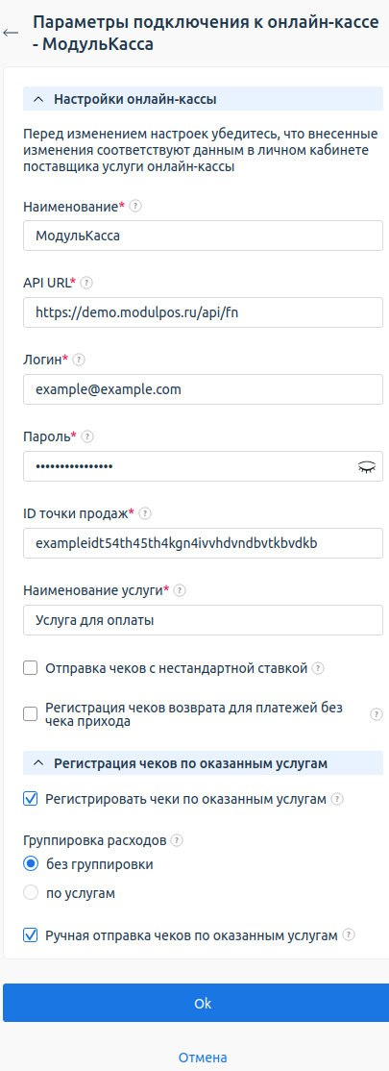The height and width of the screenshot is (1071, 389).
Task: Click the Отмена link
Action: click(203, 1058)
